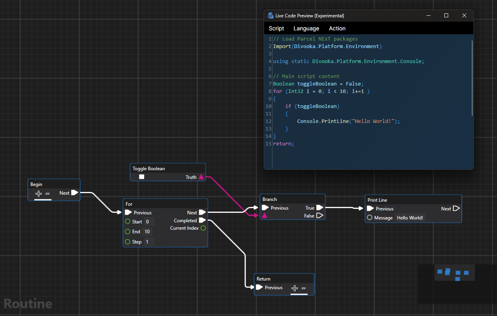Click the Step green input pin
Image resolution: width=497 pixels, height=316 pixels.
(127, 242)
